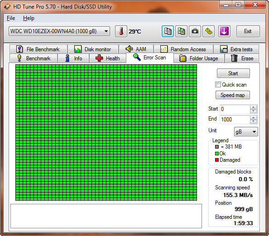Copy text results to clipboard icon
Image resolution: width=269 pixels, height=236 pixels.
[x=168, y=31]
